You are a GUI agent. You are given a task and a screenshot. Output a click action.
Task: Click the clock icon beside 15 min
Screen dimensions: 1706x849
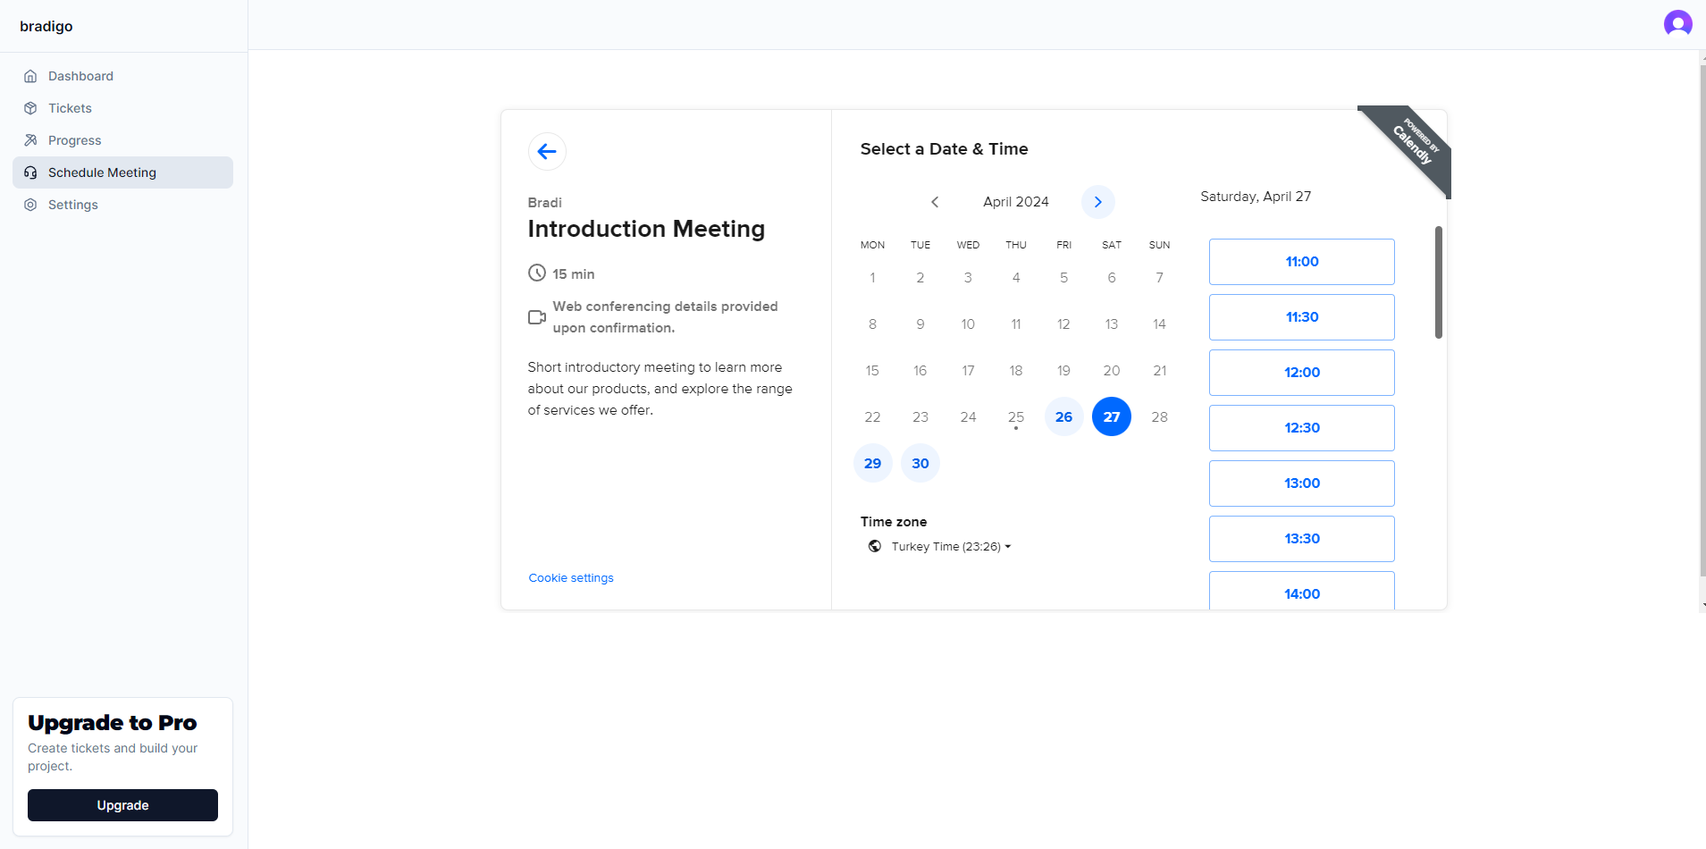coord(537,273)
